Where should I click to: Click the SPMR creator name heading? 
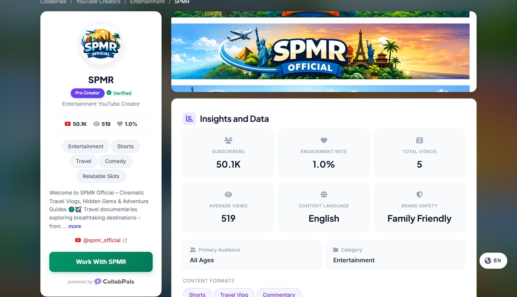pyautogui.click(x=101, y=80)
